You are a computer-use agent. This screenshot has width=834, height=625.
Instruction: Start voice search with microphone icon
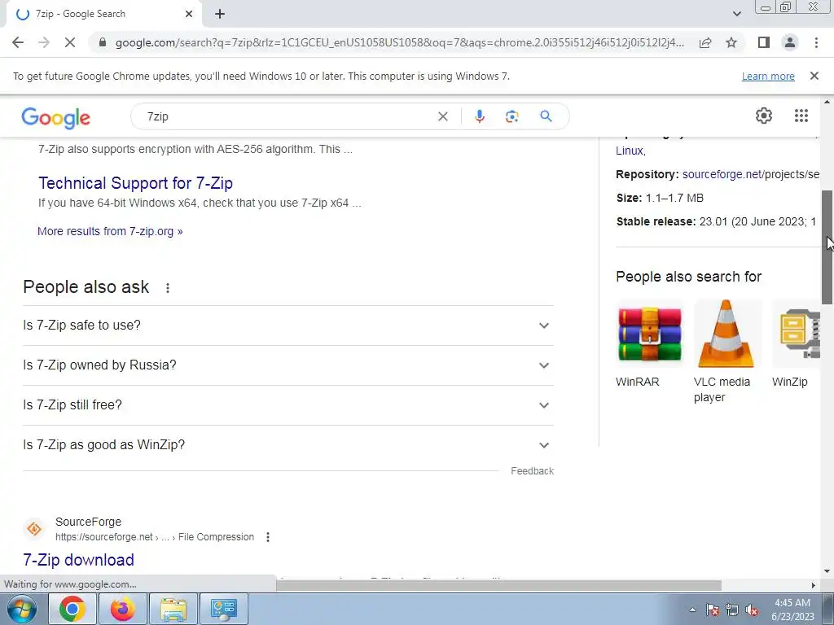click(x=479, y=116)
